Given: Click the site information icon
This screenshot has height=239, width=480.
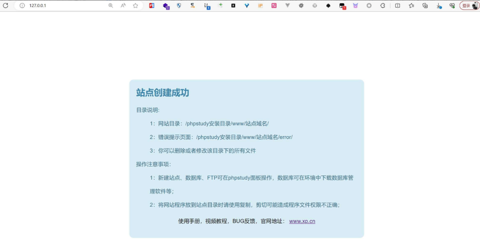Looking at the screenshot, I should (x=22, y=6).
